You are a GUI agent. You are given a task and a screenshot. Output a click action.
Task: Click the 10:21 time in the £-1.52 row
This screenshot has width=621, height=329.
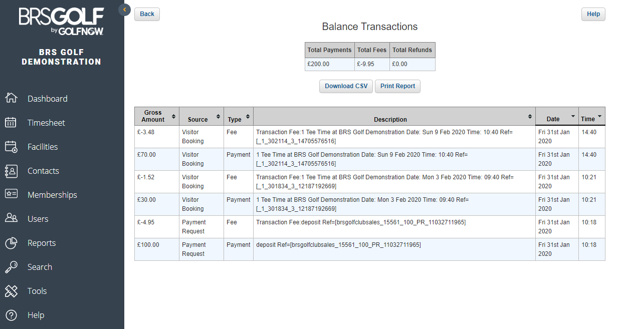tap(589, 177)
